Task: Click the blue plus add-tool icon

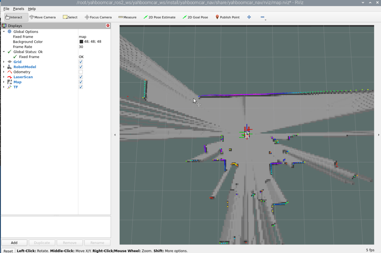Action: coord(249,17)
